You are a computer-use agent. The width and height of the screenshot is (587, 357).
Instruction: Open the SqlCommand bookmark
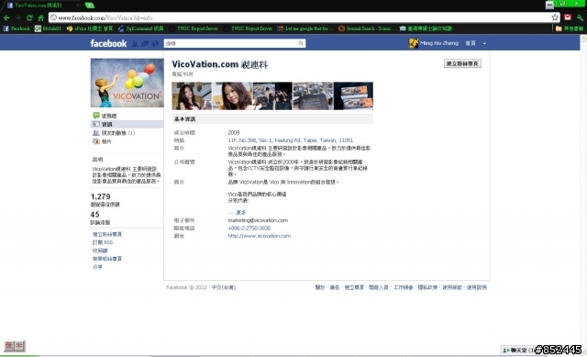pos(140,28)
